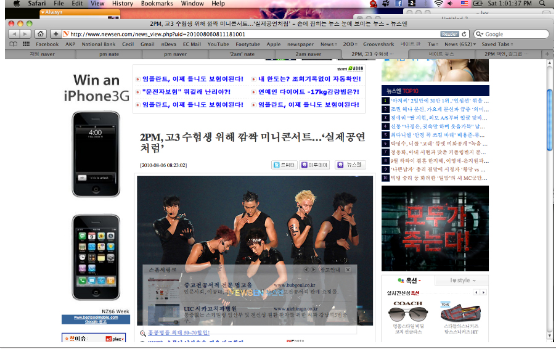556x349 pixels.
Task: Open the 모두가 죽는다 banner ad
Action: point(435,228)
